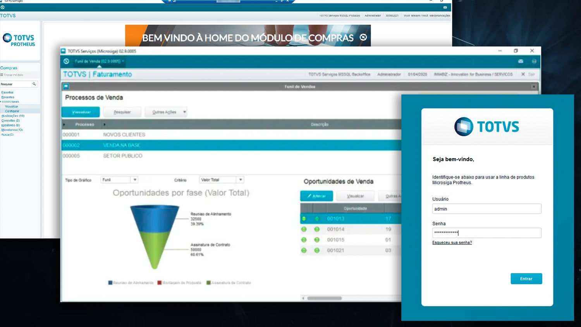Click Visualizar in Processos de Venda
Viewport: 581px width, 327px height.
(x=81, y=112)
